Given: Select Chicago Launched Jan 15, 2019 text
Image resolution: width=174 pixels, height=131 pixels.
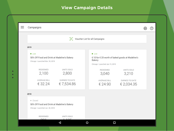Looking at the screenshot, I should [x=104, y=64].
